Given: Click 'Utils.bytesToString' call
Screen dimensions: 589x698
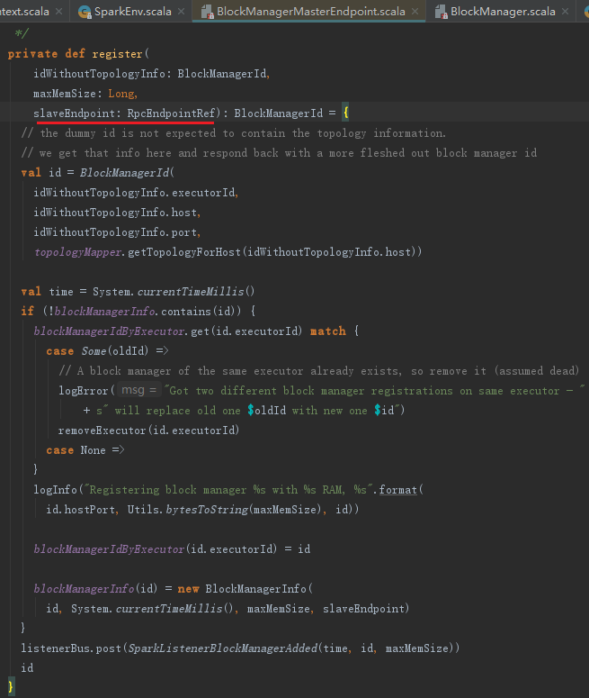Looking at the screenshot, I should (x=188, y=510).
